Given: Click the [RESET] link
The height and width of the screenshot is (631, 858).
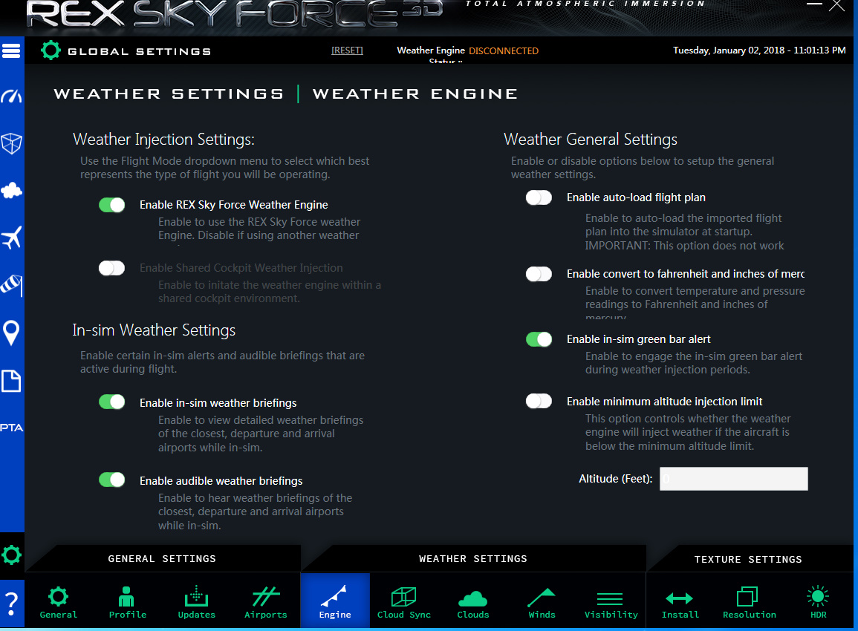Looking at the screenshot, I should [x=347, y=50].
